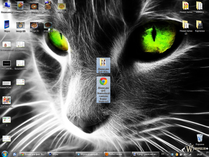Show hidden tray icons arrow
This screenshot has width=209, height=157.
168,155
